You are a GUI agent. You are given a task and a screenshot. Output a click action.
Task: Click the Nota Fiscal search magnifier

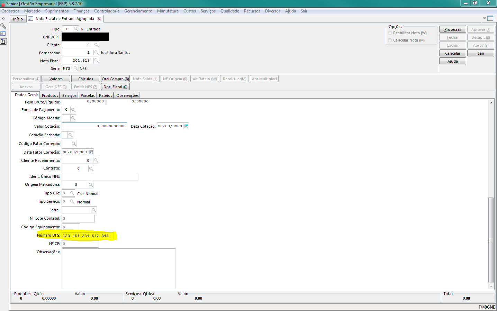point(96,61)
